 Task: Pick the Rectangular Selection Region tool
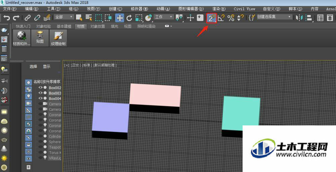tap(98, 18)
